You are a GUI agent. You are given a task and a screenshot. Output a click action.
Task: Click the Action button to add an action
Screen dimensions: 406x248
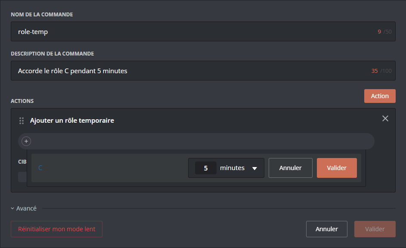click(379, 96)
